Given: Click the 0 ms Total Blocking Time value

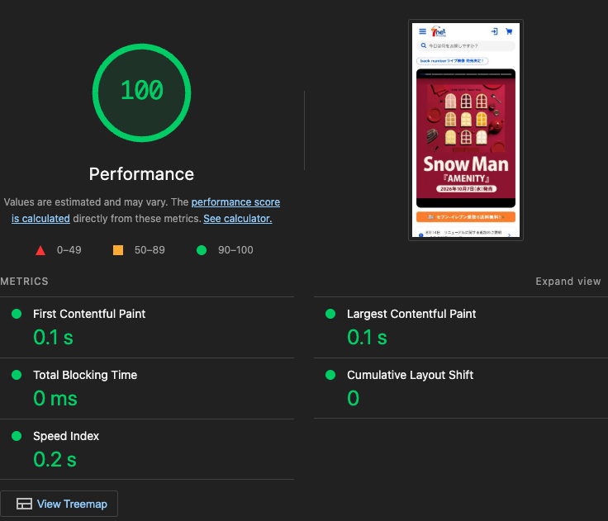Looking at the screenshot, I should (55, 398).
